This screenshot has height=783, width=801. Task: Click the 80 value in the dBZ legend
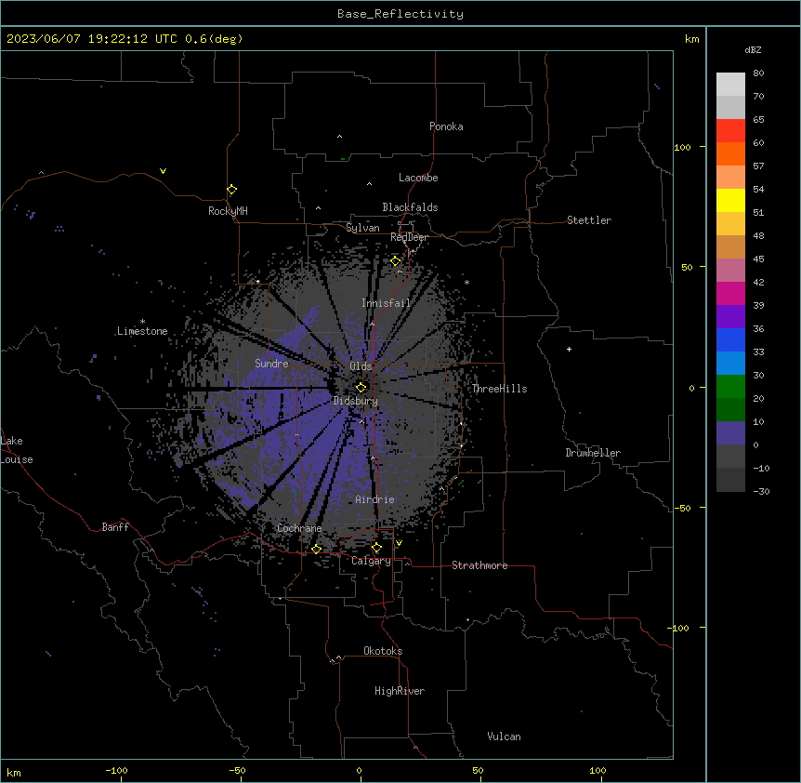(758, 73)
